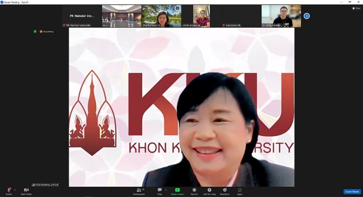Select MFU_Komkrit video thumbnail

pos(281,16)
